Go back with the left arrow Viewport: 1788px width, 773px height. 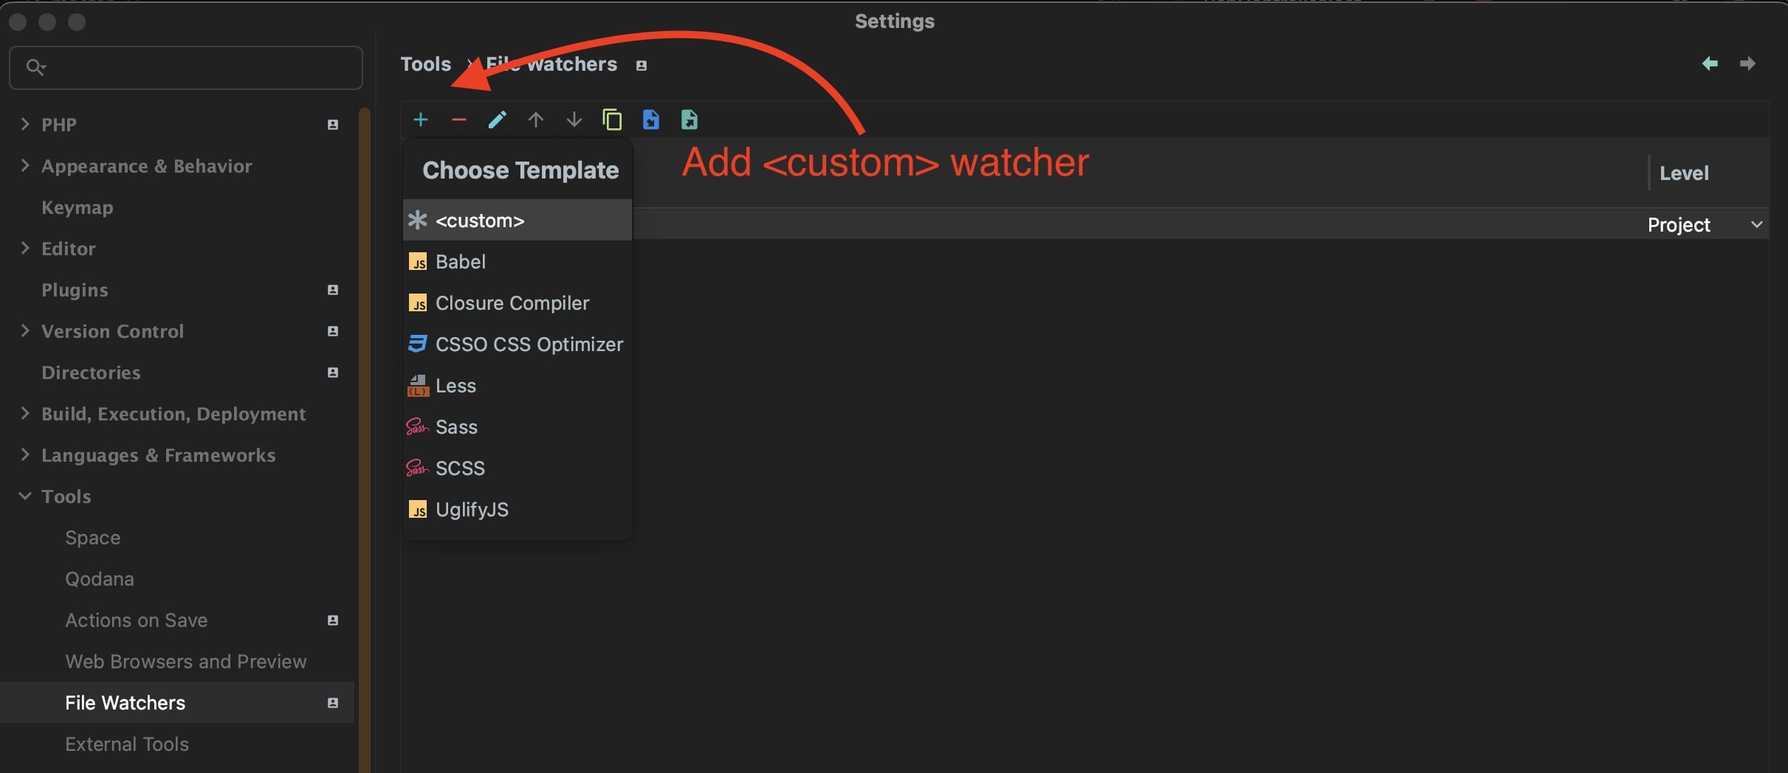(x=1710, y=63)
